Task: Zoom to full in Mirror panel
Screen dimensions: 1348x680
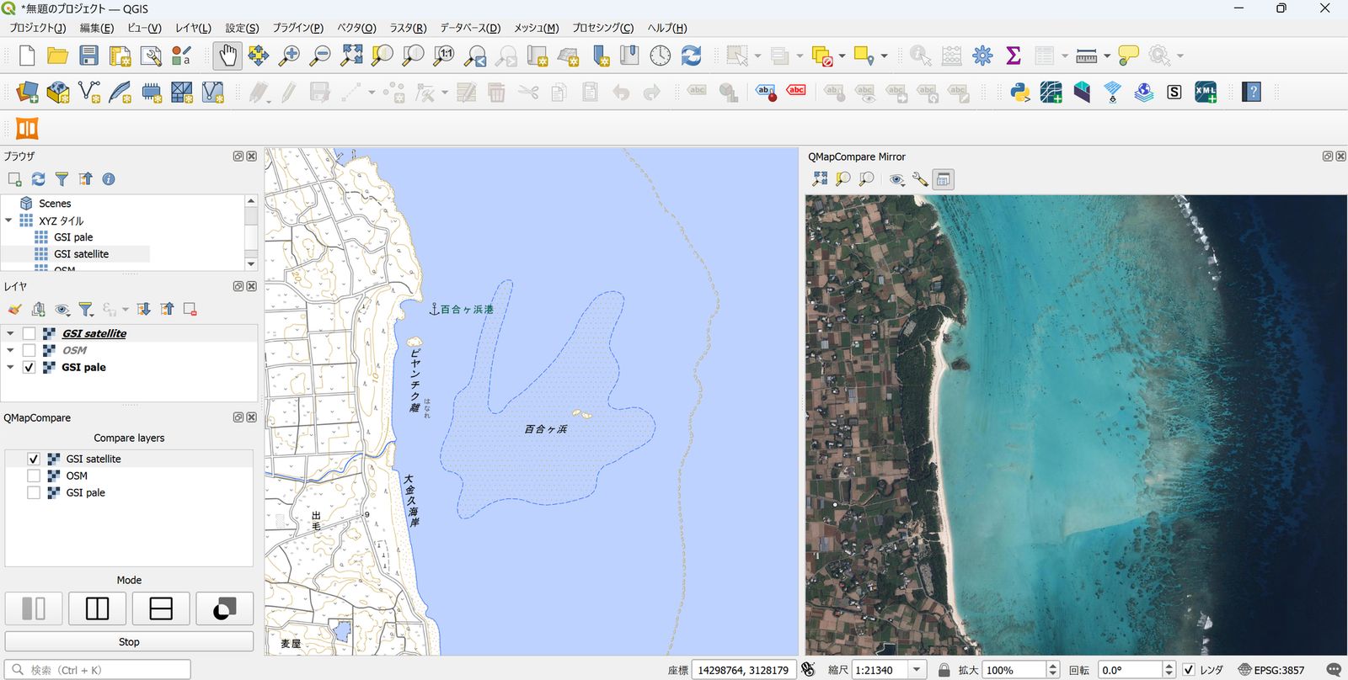Action: point(820,179)
